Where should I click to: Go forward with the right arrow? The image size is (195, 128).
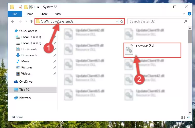click(20, 21)
